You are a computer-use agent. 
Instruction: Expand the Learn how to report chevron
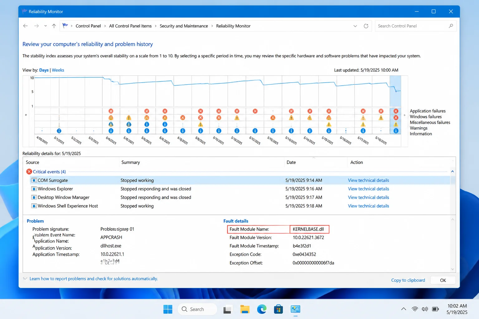pos(25,279)
